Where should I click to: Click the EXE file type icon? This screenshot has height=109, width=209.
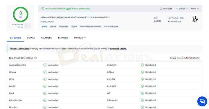195,19
